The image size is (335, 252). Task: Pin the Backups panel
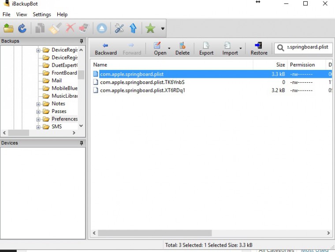(x=81, y=41)
